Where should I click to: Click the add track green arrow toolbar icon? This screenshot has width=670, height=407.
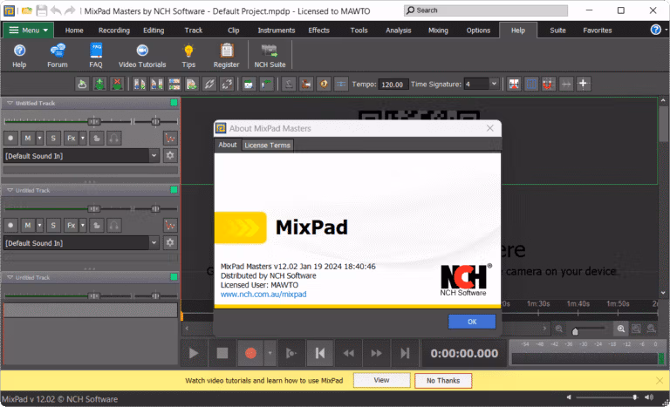(x=99, y=84)
